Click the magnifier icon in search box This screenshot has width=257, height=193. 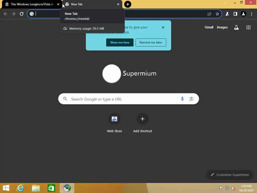click(65, 99)
